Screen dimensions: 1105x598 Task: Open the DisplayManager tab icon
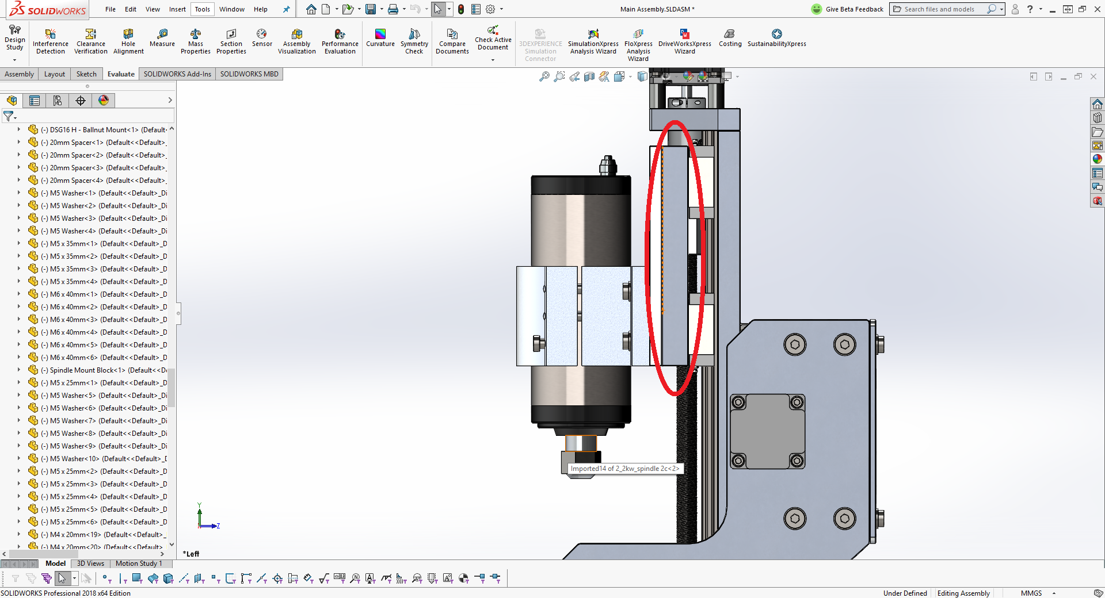tap(104, 101)
